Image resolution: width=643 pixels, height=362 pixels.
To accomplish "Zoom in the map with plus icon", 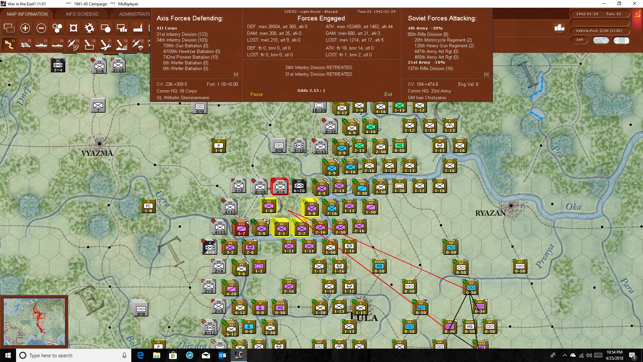I will click(x=25, y=28).
